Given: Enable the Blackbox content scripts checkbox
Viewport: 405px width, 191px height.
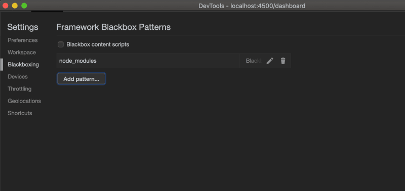Looking at the screenshot, I should 61,44.
